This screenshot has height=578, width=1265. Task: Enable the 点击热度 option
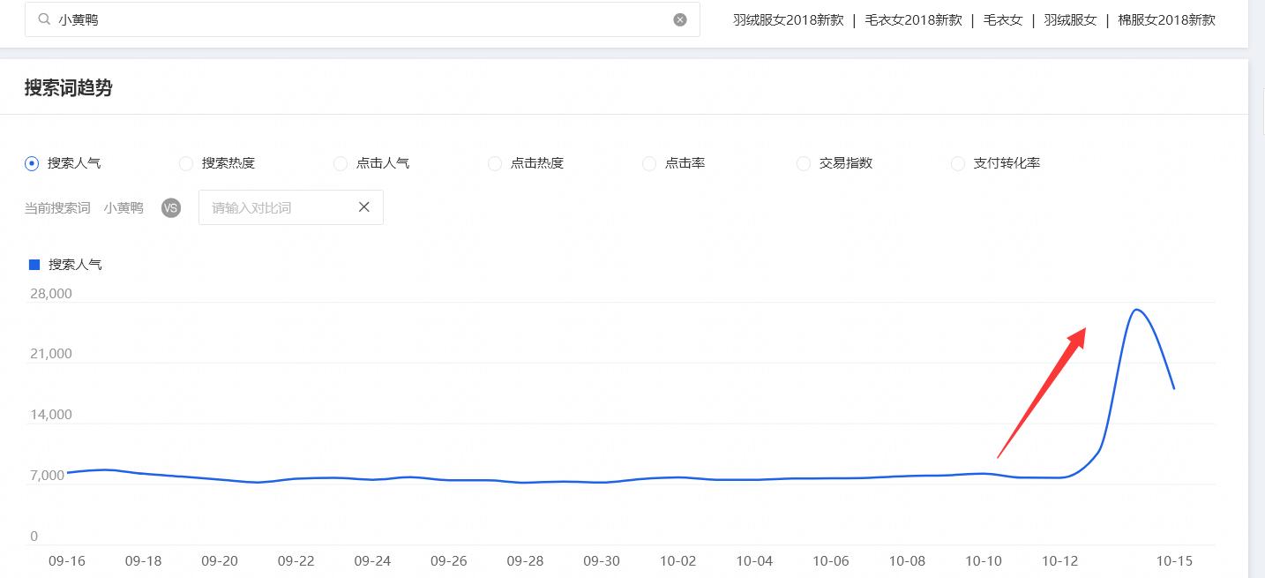point(494,163)
